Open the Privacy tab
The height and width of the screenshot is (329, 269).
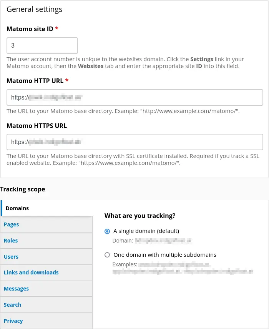point(13,321)
